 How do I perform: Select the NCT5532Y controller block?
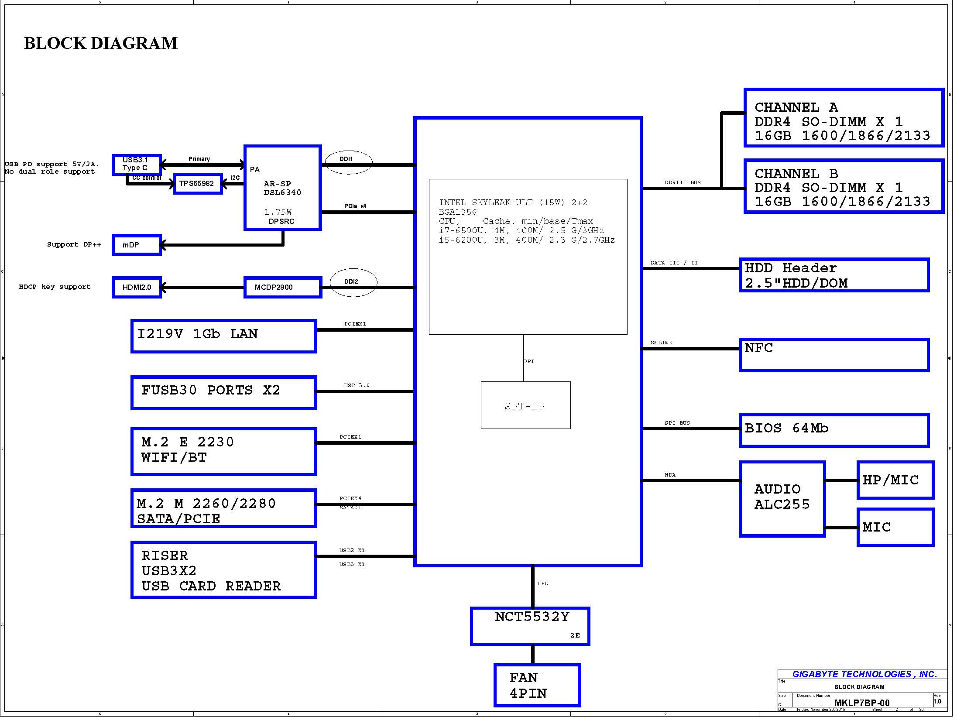click(530, 626)
